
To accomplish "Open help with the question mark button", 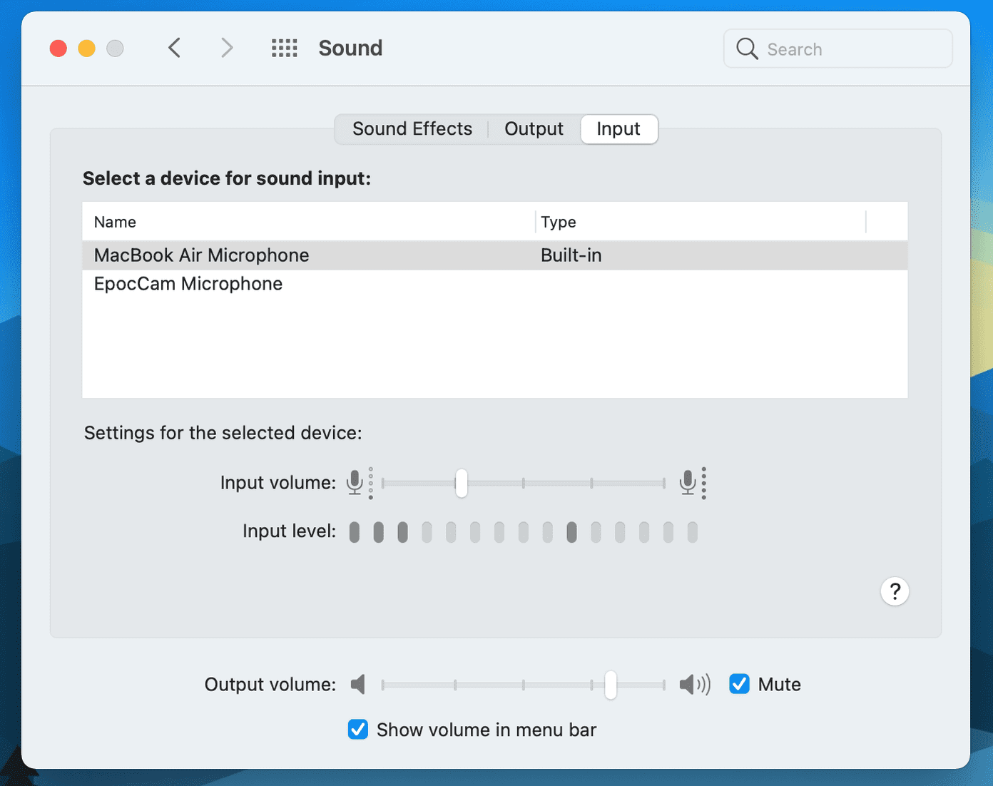I will coord(895,591).
